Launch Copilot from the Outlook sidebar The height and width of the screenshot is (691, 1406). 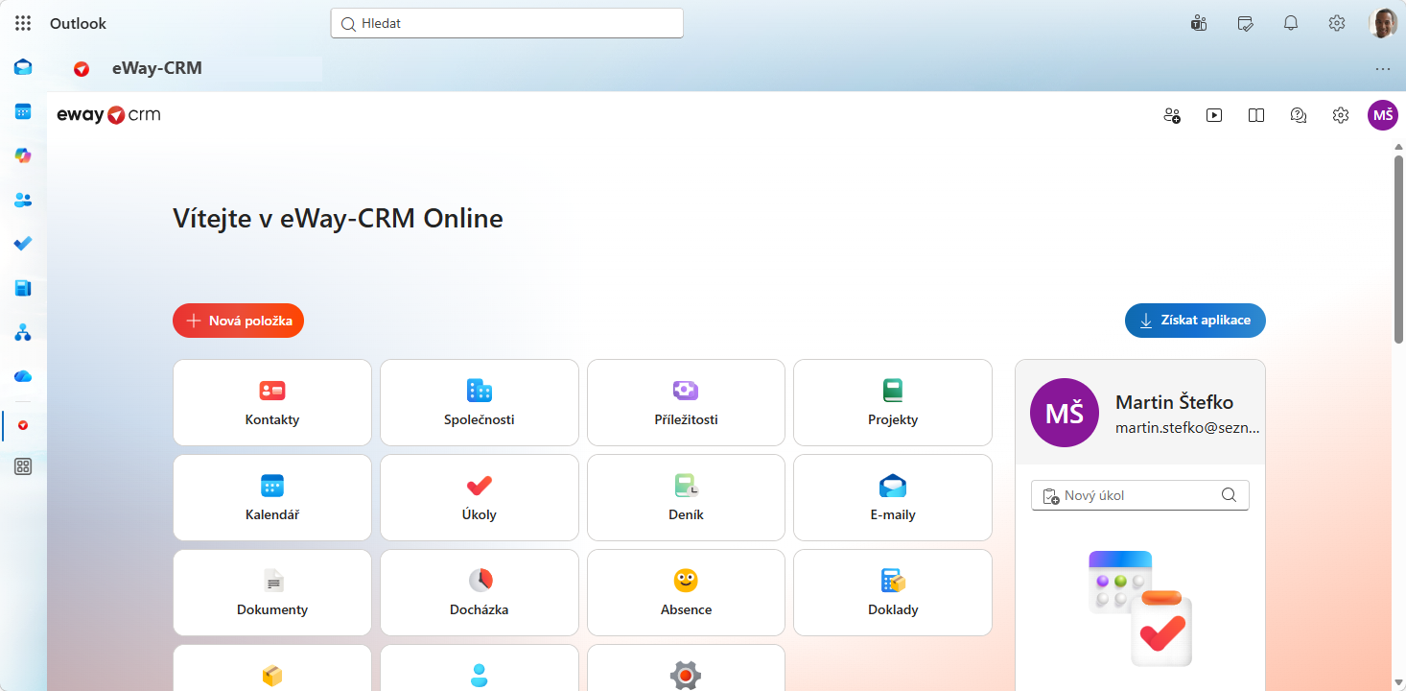tap(23, 155)
